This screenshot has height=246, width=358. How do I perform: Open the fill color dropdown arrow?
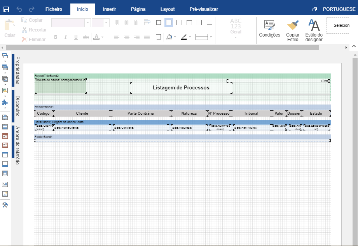click(175, 37)
